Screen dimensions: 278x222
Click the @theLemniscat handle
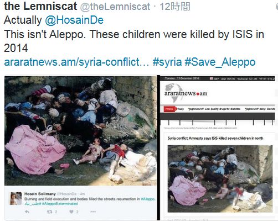click(115, 7)
